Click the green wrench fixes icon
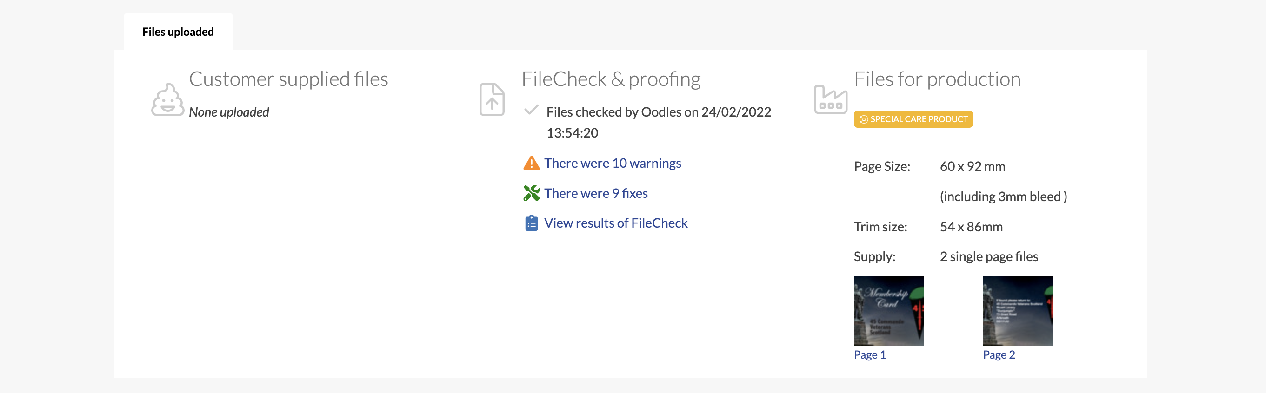The height and width of the screenshot is (393, 1266). pyautogui.click(x=531, y=193)
